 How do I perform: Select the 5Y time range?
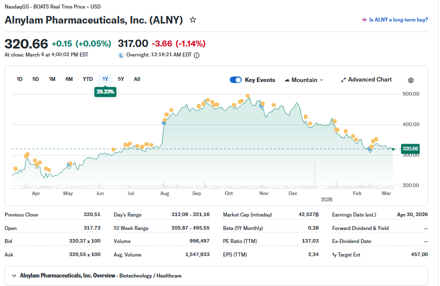pyautogui.click(x=121, y=79)
